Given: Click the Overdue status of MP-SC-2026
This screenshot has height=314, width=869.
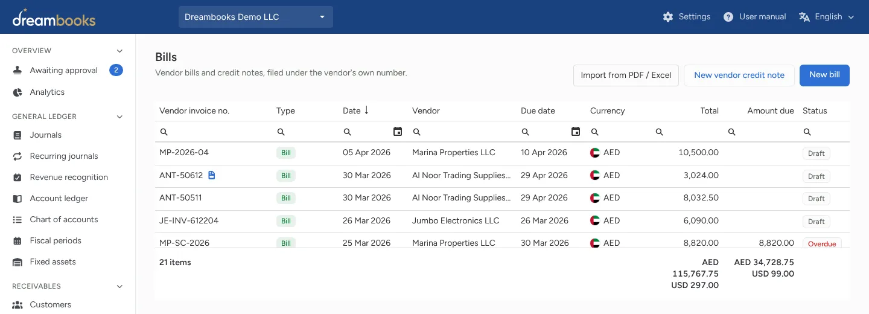Looking at the screenshot, I should point(822,243).
